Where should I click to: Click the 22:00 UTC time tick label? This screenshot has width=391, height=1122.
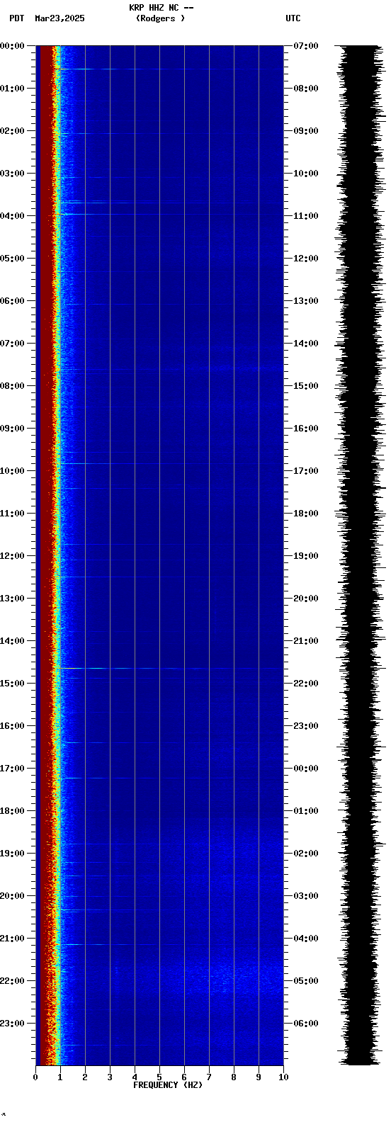pos(306,684)
